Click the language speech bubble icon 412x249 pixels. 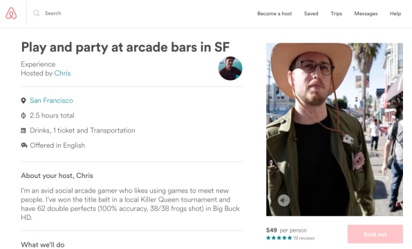24,146
